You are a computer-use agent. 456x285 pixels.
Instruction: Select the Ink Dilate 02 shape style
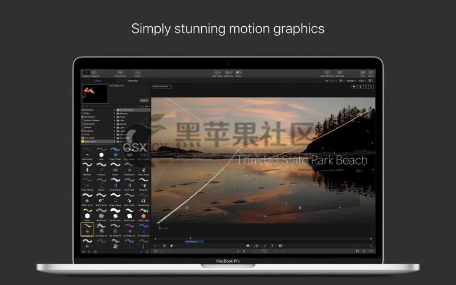pos(101,230)
